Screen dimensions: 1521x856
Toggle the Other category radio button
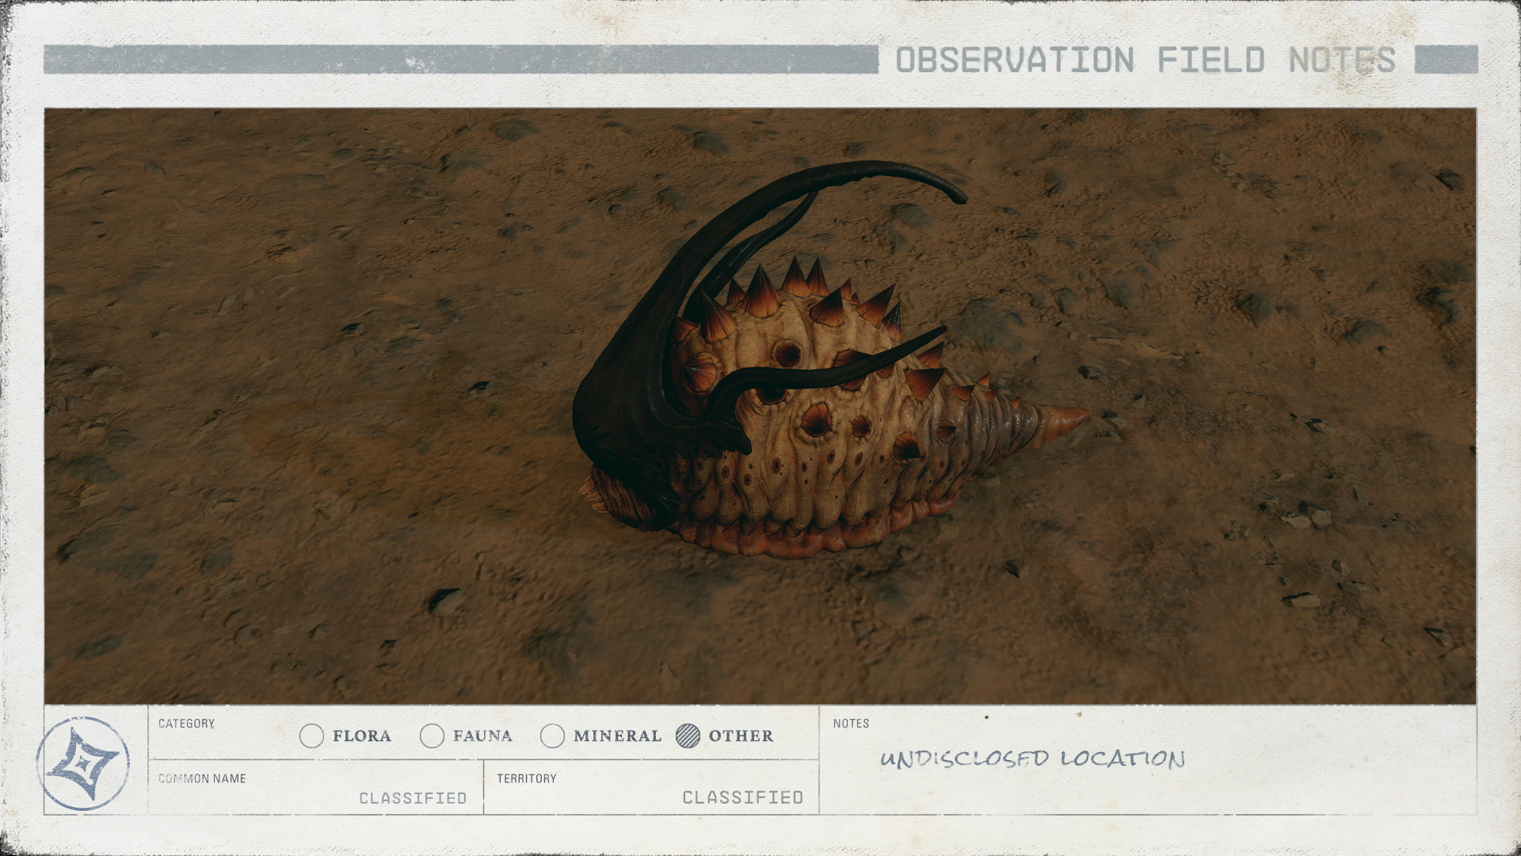688,736
